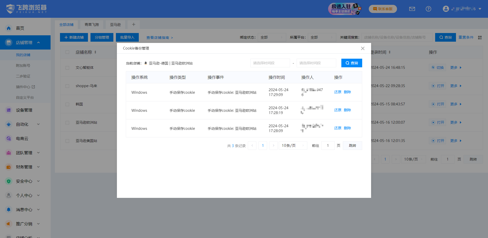Click 还原 for the 17:29:09 backup
This screenshot has width=488, height=238.
tap(338, 92)
